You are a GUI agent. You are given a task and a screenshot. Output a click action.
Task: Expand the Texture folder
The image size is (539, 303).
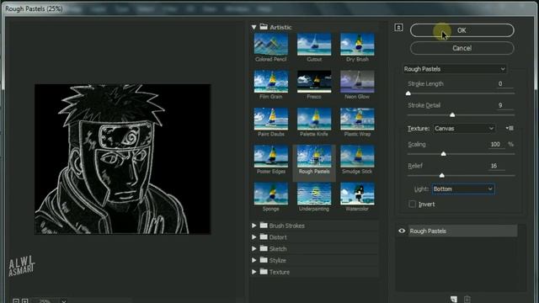253,272
